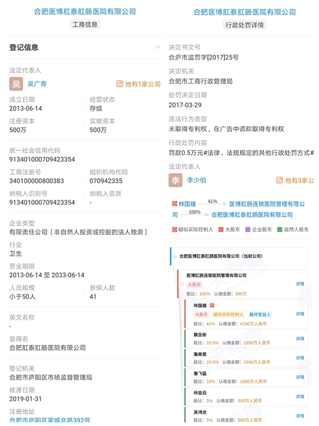Open 详情 for 蔡亚彬

[300, 339]
